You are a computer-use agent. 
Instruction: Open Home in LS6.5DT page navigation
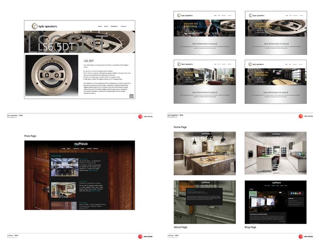[x=100, y=26]
